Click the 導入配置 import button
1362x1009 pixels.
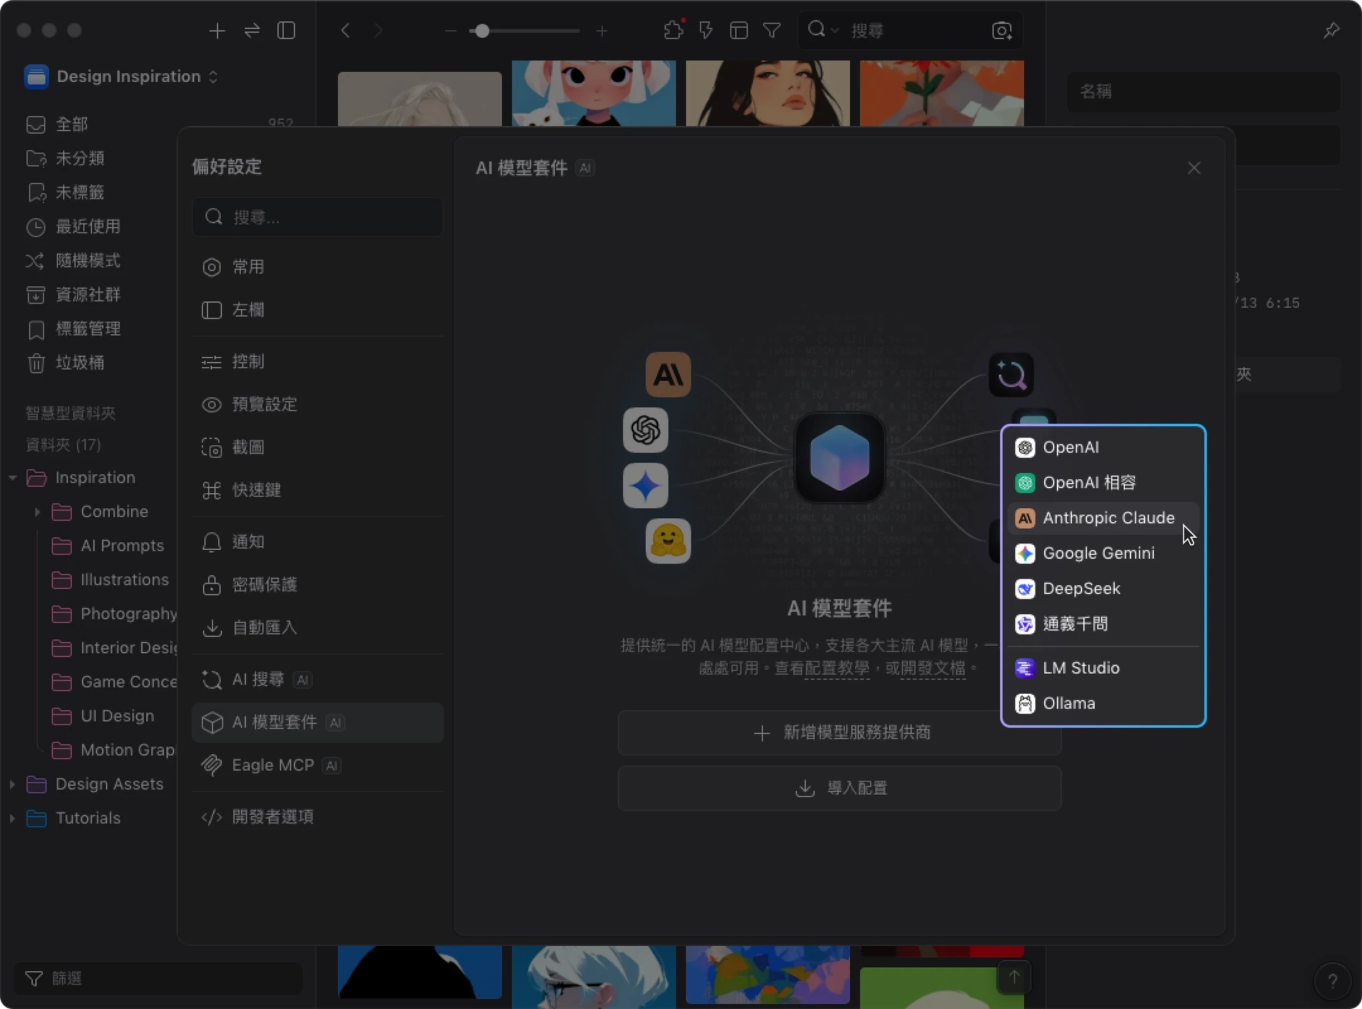click(x=839, y=788)
